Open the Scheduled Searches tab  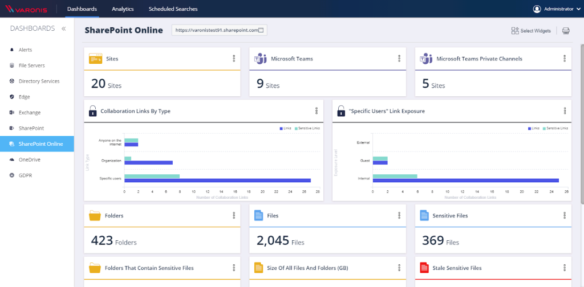pos(173,9)
